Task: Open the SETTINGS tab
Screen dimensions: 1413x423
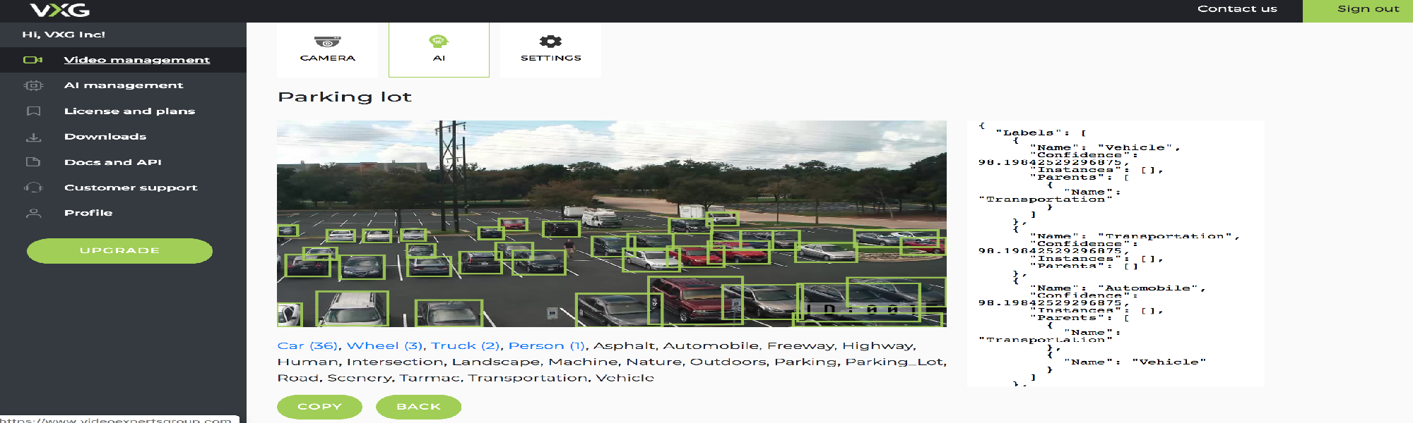Action: coord(550,49)
